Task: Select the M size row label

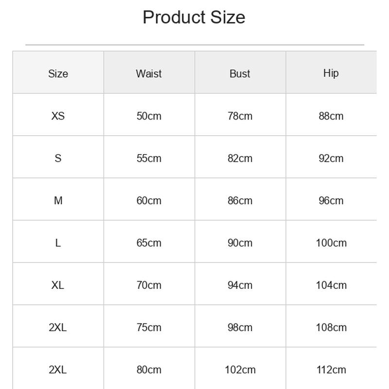Action: coord(58,200)
